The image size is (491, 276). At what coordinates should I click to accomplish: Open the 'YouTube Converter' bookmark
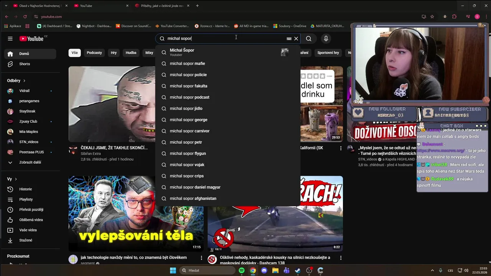click(172, 26)
